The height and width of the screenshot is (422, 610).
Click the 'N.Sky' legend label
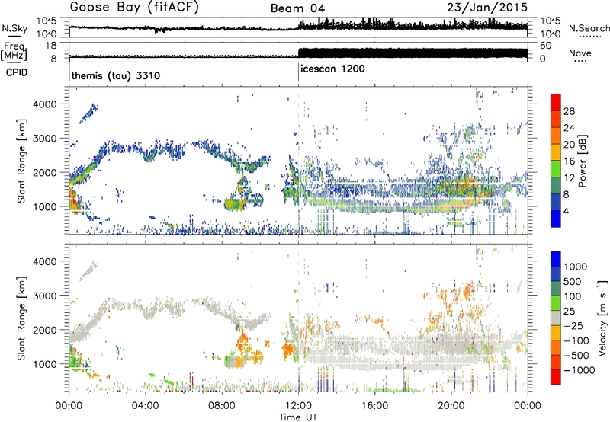pyautogui.click(x=14, y=28)
